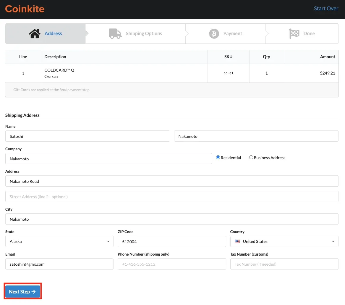Screen dimensions: 345x305
Task: Select the Residential radio button
Action: click(x=218, y=157)
